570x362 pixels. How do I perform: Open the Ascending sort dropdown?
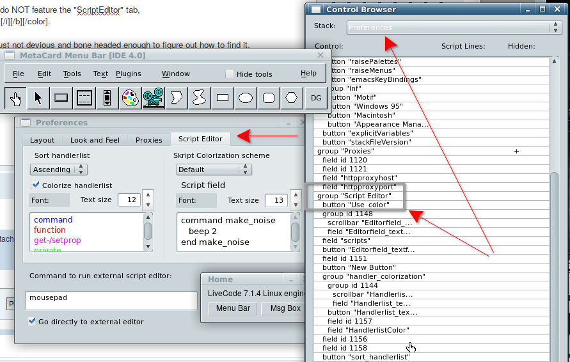58,169
